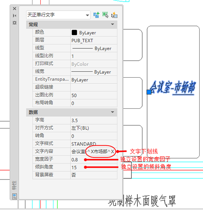Screen dimensions: 203x210
Task: Select the blue grip on the text
Action: (149, 92)
